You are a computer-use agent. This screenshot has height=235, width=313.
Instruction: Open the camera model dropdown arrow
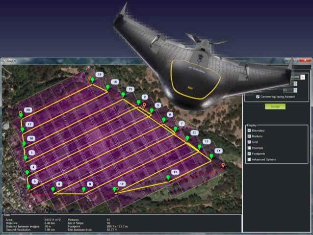tap(303, 77)
